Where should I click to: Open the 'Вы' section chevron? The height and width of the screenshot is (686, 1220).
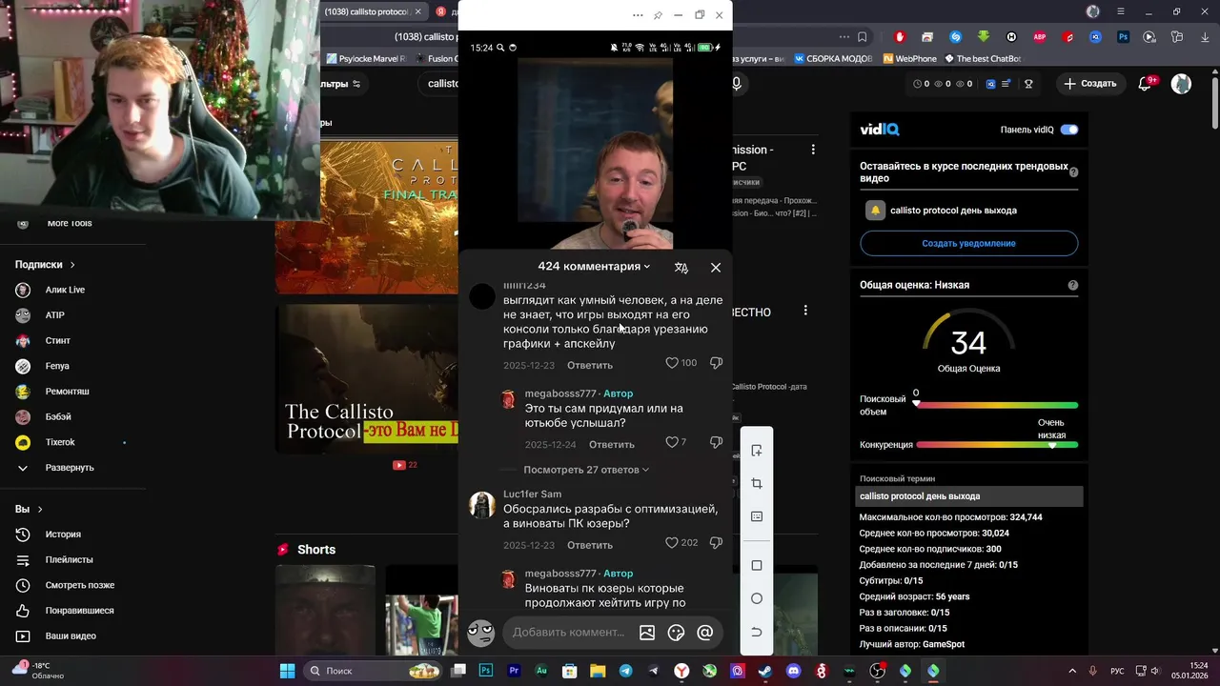click(40, 510)
